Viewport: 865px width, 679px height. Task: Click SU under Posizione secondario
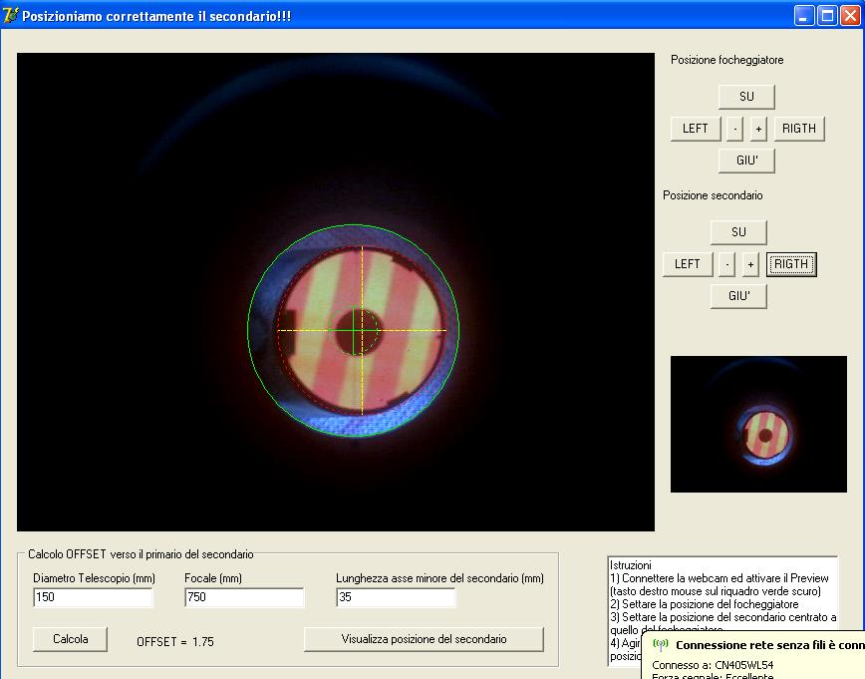[x=738, y=232]
